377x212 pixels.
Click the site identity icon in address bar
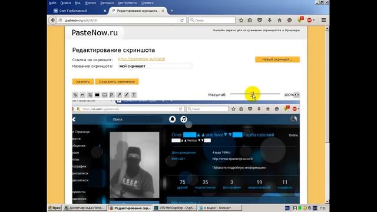click(x=61, y=21)
